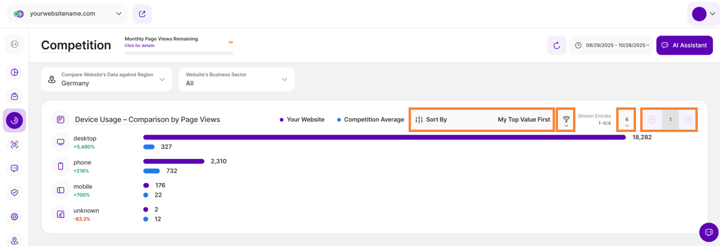Screen dimensions: 720x246
Task: Open the date range picker
Action: 610,45
